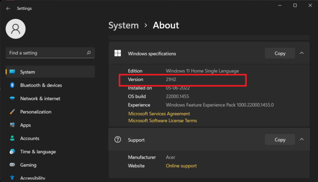Collapse the Windows specifications section
Viewport: 318px width, 182px height.
point(302,53)
